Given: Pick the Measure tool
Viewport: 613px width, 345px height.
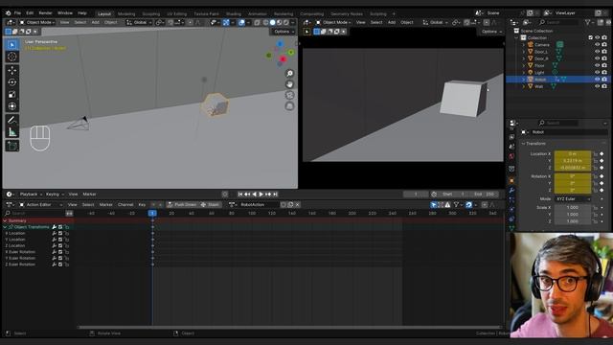Looking at the screenshot, I should pos(12,132).
